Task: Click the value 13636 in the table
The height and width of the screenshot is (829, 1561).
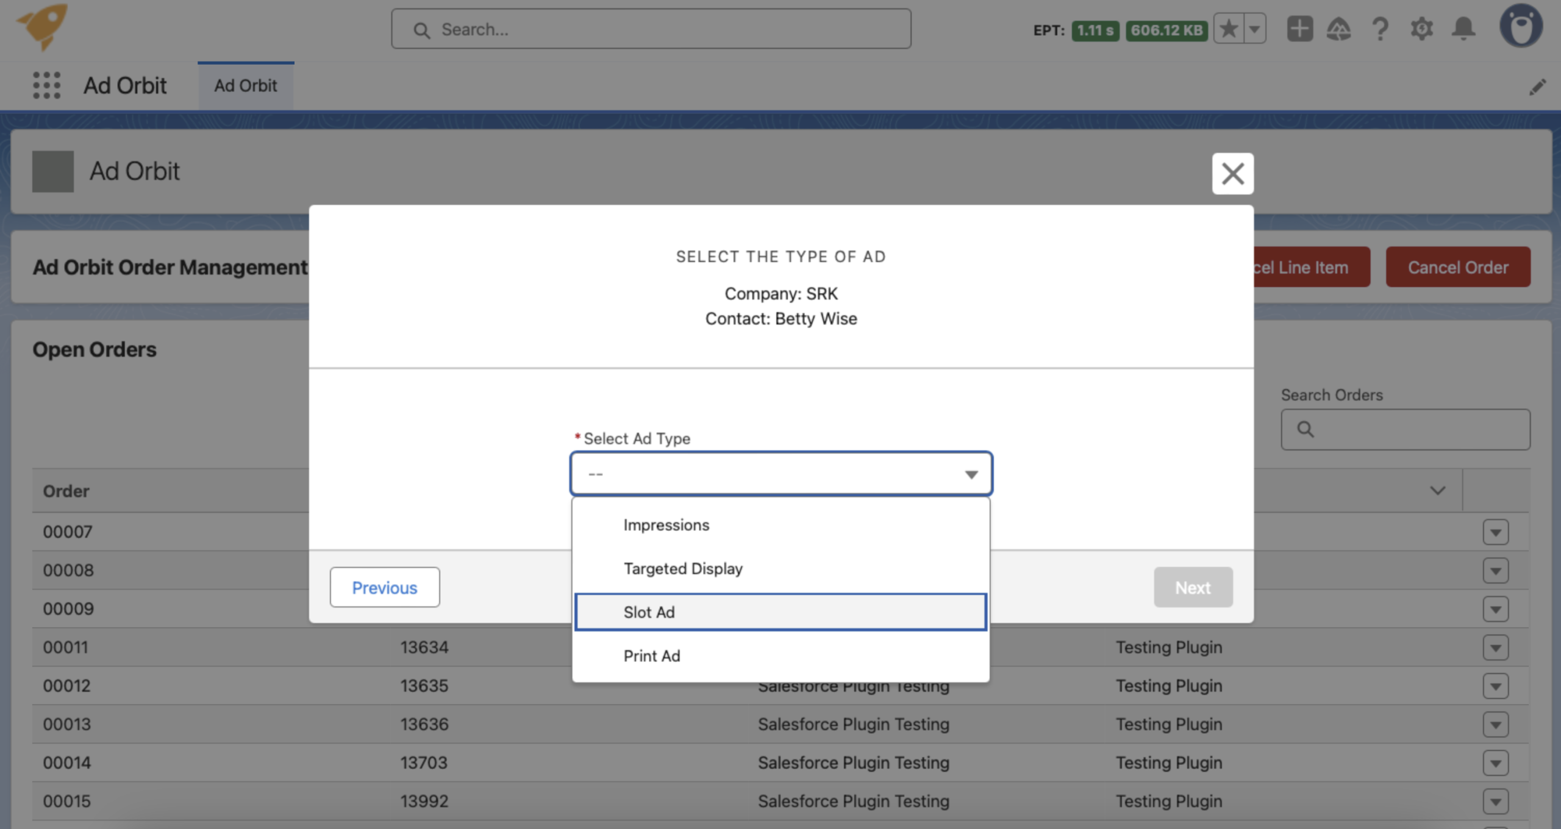Action: pos(424,724)
